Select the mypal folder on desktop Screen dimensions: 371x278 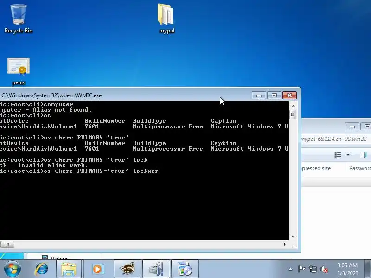pos(166,19)
